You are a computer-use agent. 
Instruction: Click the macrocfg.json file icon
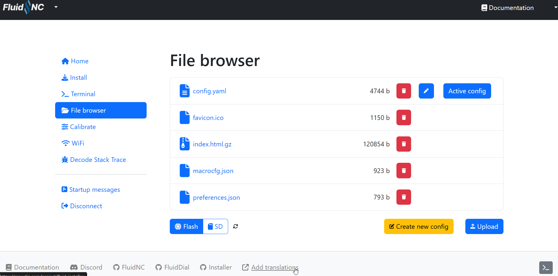click(184, 171)
